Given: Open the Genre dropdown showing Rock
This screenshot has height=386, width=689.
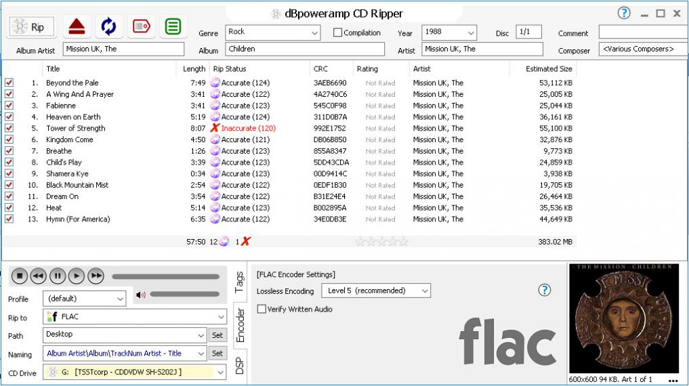Looking at the screenshot, I should pos(272,33).
